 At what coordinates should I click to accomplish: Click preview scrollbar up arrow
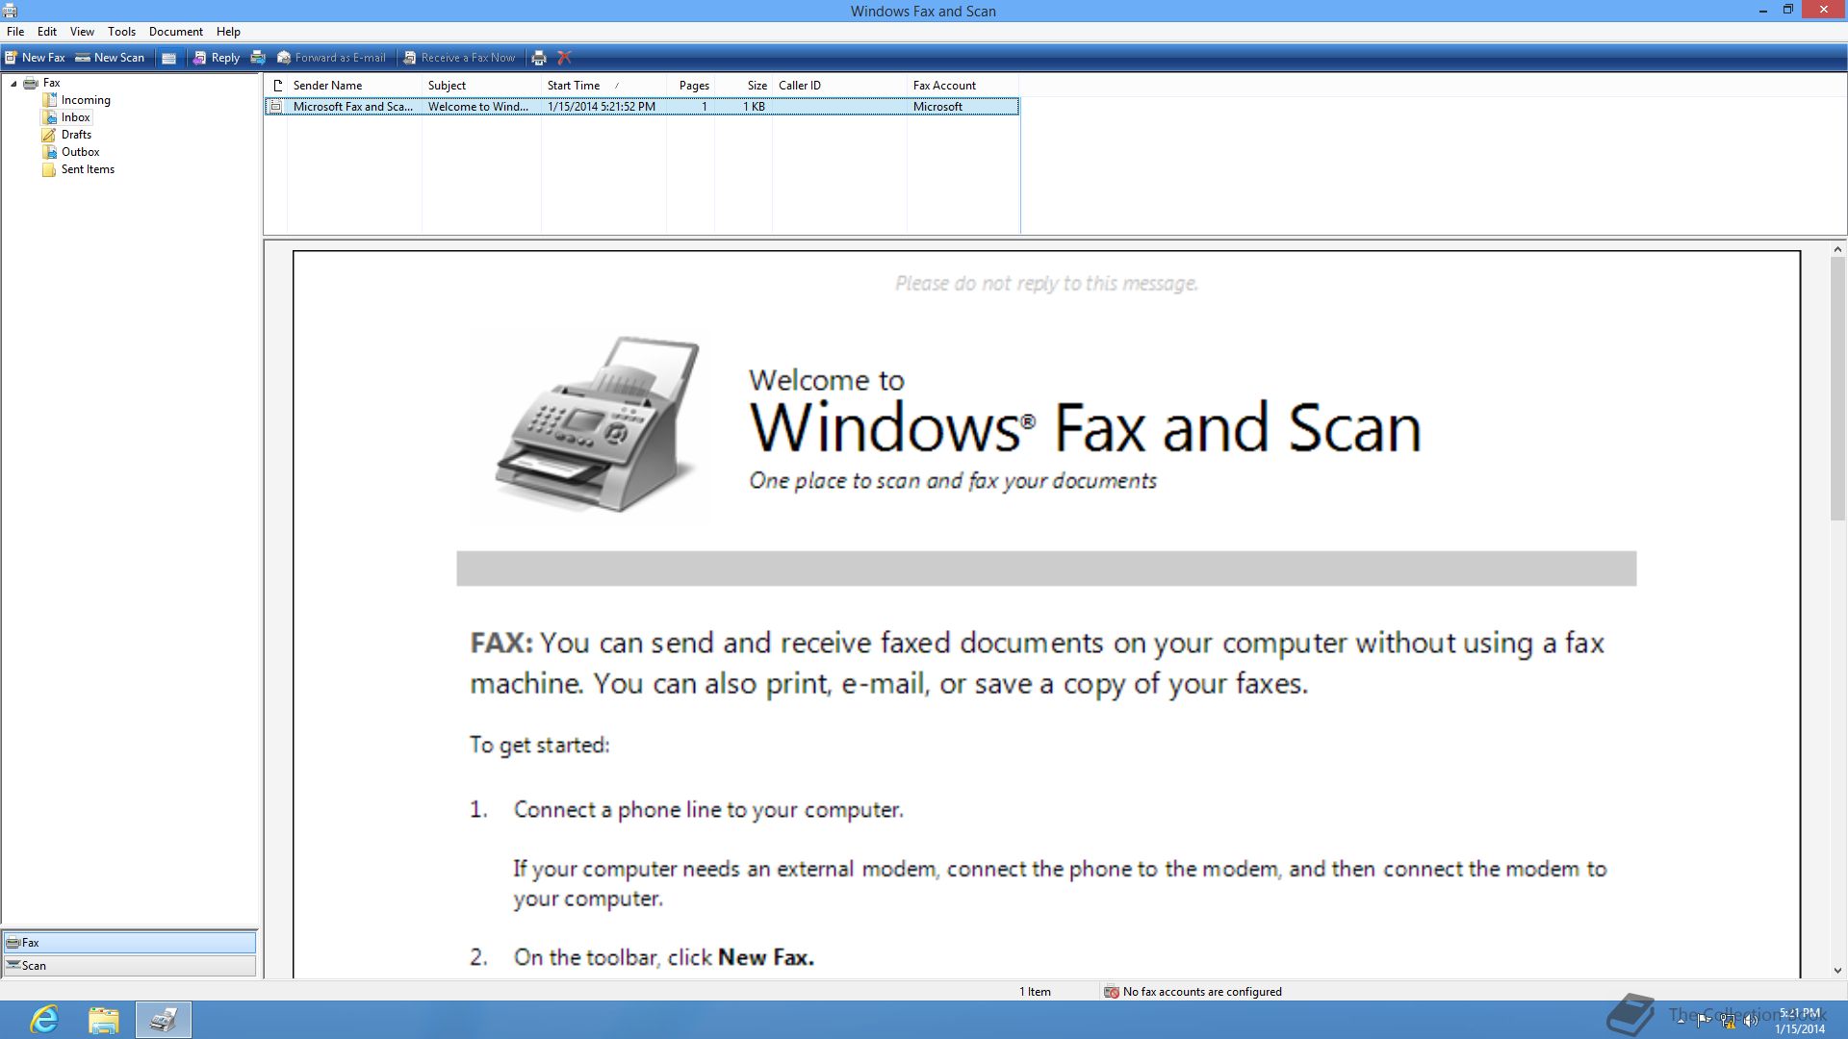1837,249
